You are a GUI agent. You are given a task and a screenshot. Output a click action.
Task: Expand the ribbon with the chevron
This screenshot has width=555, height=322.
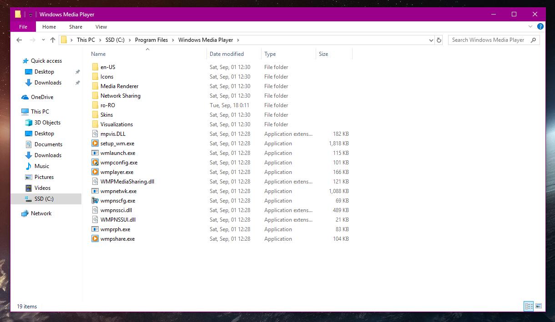click(x=530, y=27)
